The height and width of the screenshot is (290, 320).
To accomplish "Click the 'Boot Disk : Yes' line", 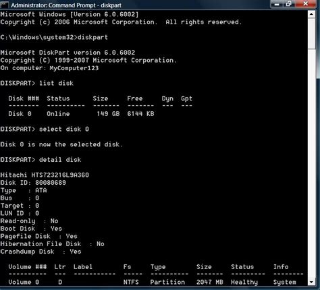I will coord(31,229).
